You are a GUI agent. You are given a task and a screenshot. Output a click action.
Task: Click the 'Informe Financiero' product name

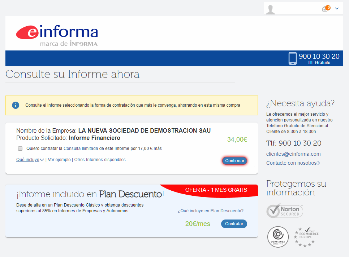tap(94, 138)
